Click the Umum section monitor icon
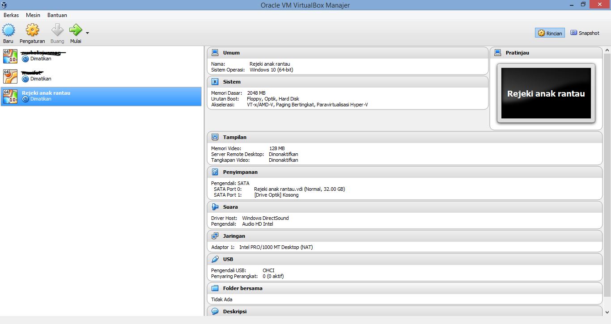Viewport: 611px width, 324px height. [215, 53]
